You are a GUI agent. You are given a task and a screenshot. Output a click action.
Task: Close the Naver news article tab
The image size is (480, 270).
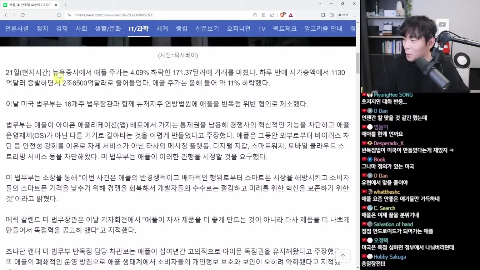click(x=56, y=5)
